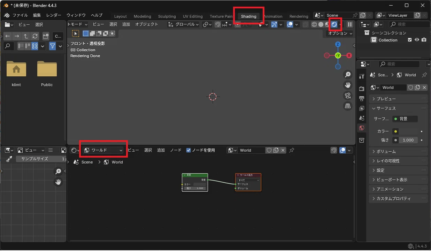Select rendered viewport shading
The height and width of the screenshot is (251, 431).
coord(334,24)
